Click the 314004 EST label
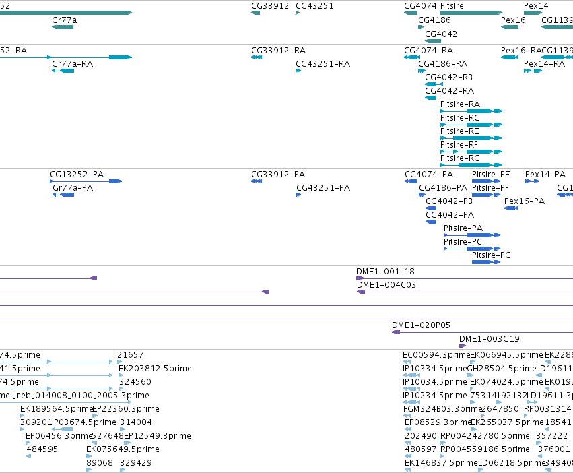 pyautogui.click(x=136, y=422)
